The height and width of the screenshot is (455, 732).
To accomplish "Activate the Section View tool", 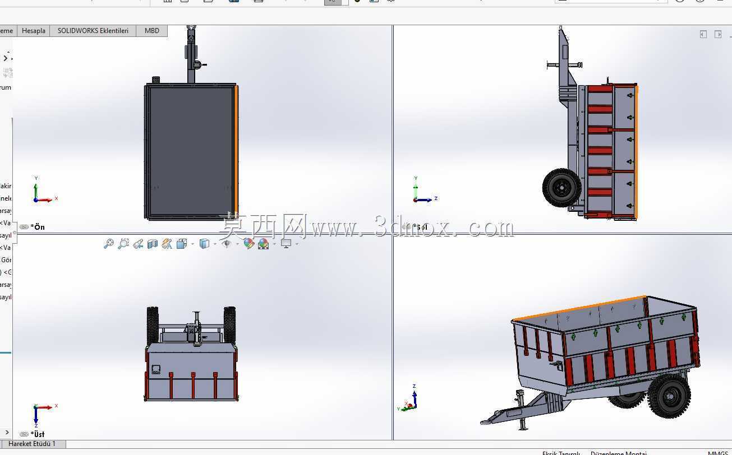I will click(153, 244).
